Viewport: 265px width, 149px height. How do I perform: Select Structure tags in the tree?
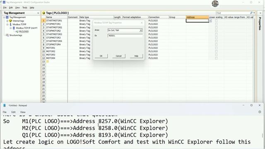click(16, 35)
